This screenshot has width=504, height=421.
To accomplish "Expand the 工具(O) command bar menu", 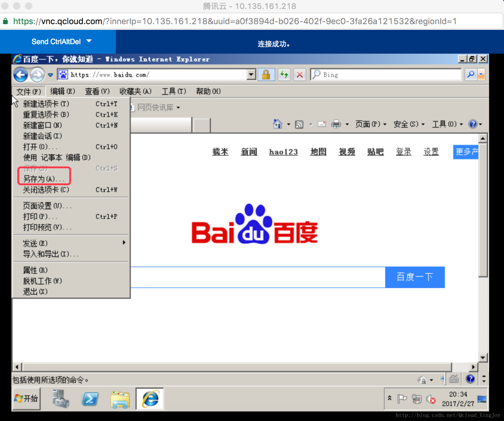I will (447, 124).
